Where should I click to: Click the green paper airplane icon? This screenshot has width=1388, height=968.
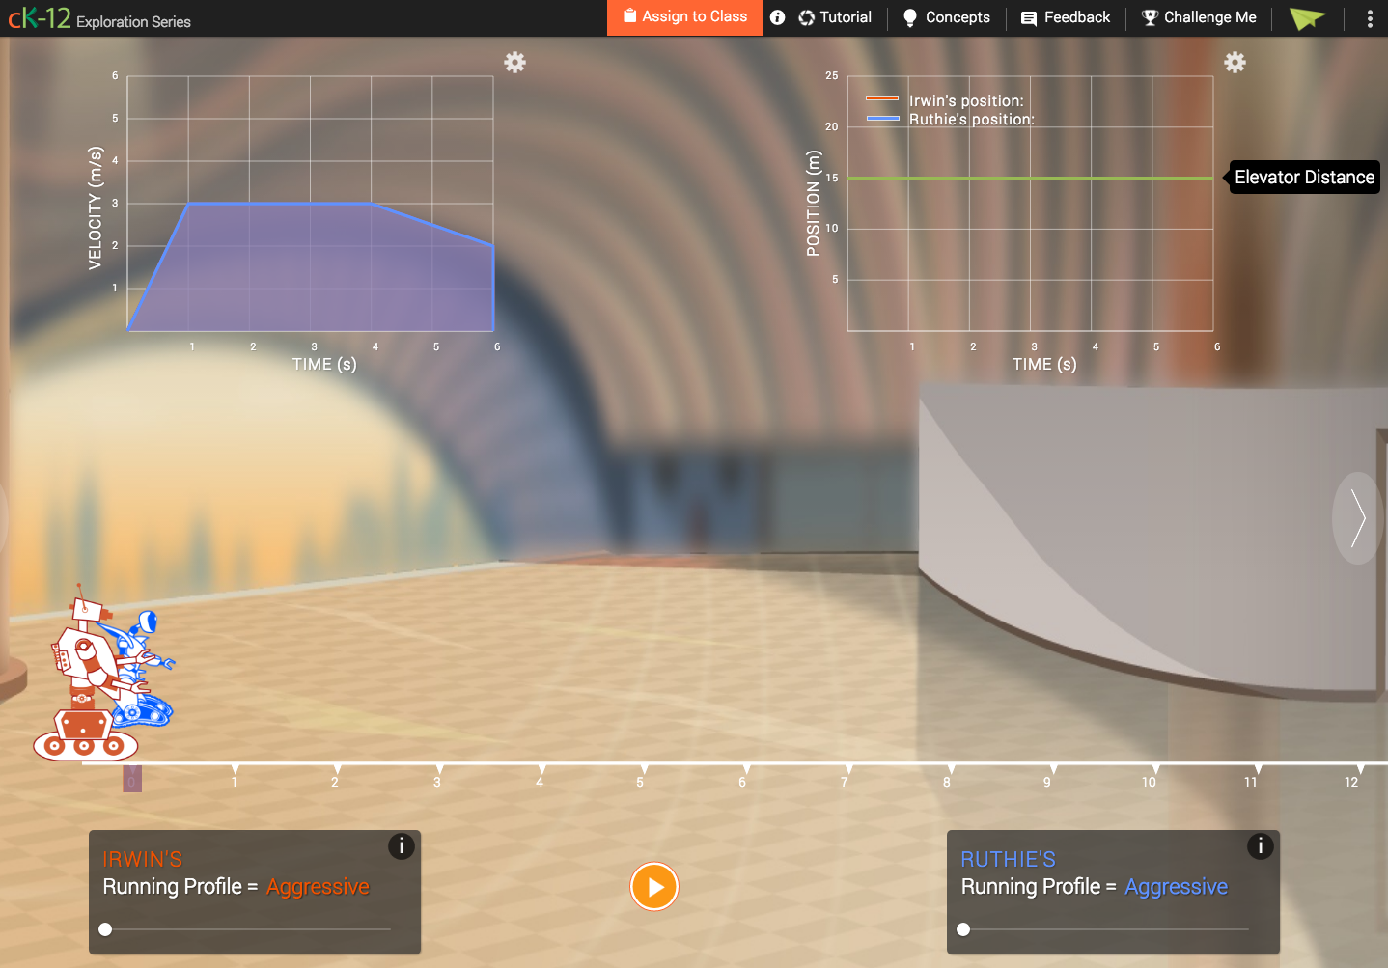(x=1307, y=18)
